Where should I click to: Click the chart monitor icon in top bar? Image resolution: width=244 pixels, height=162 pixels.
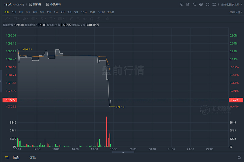(181, 5)
